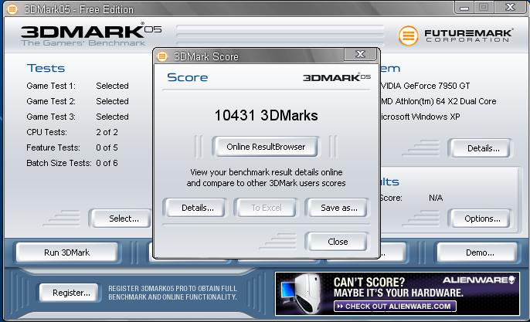Click the small 3DMark05 logo in score dialog
The image size is (530, 322).
337,77
